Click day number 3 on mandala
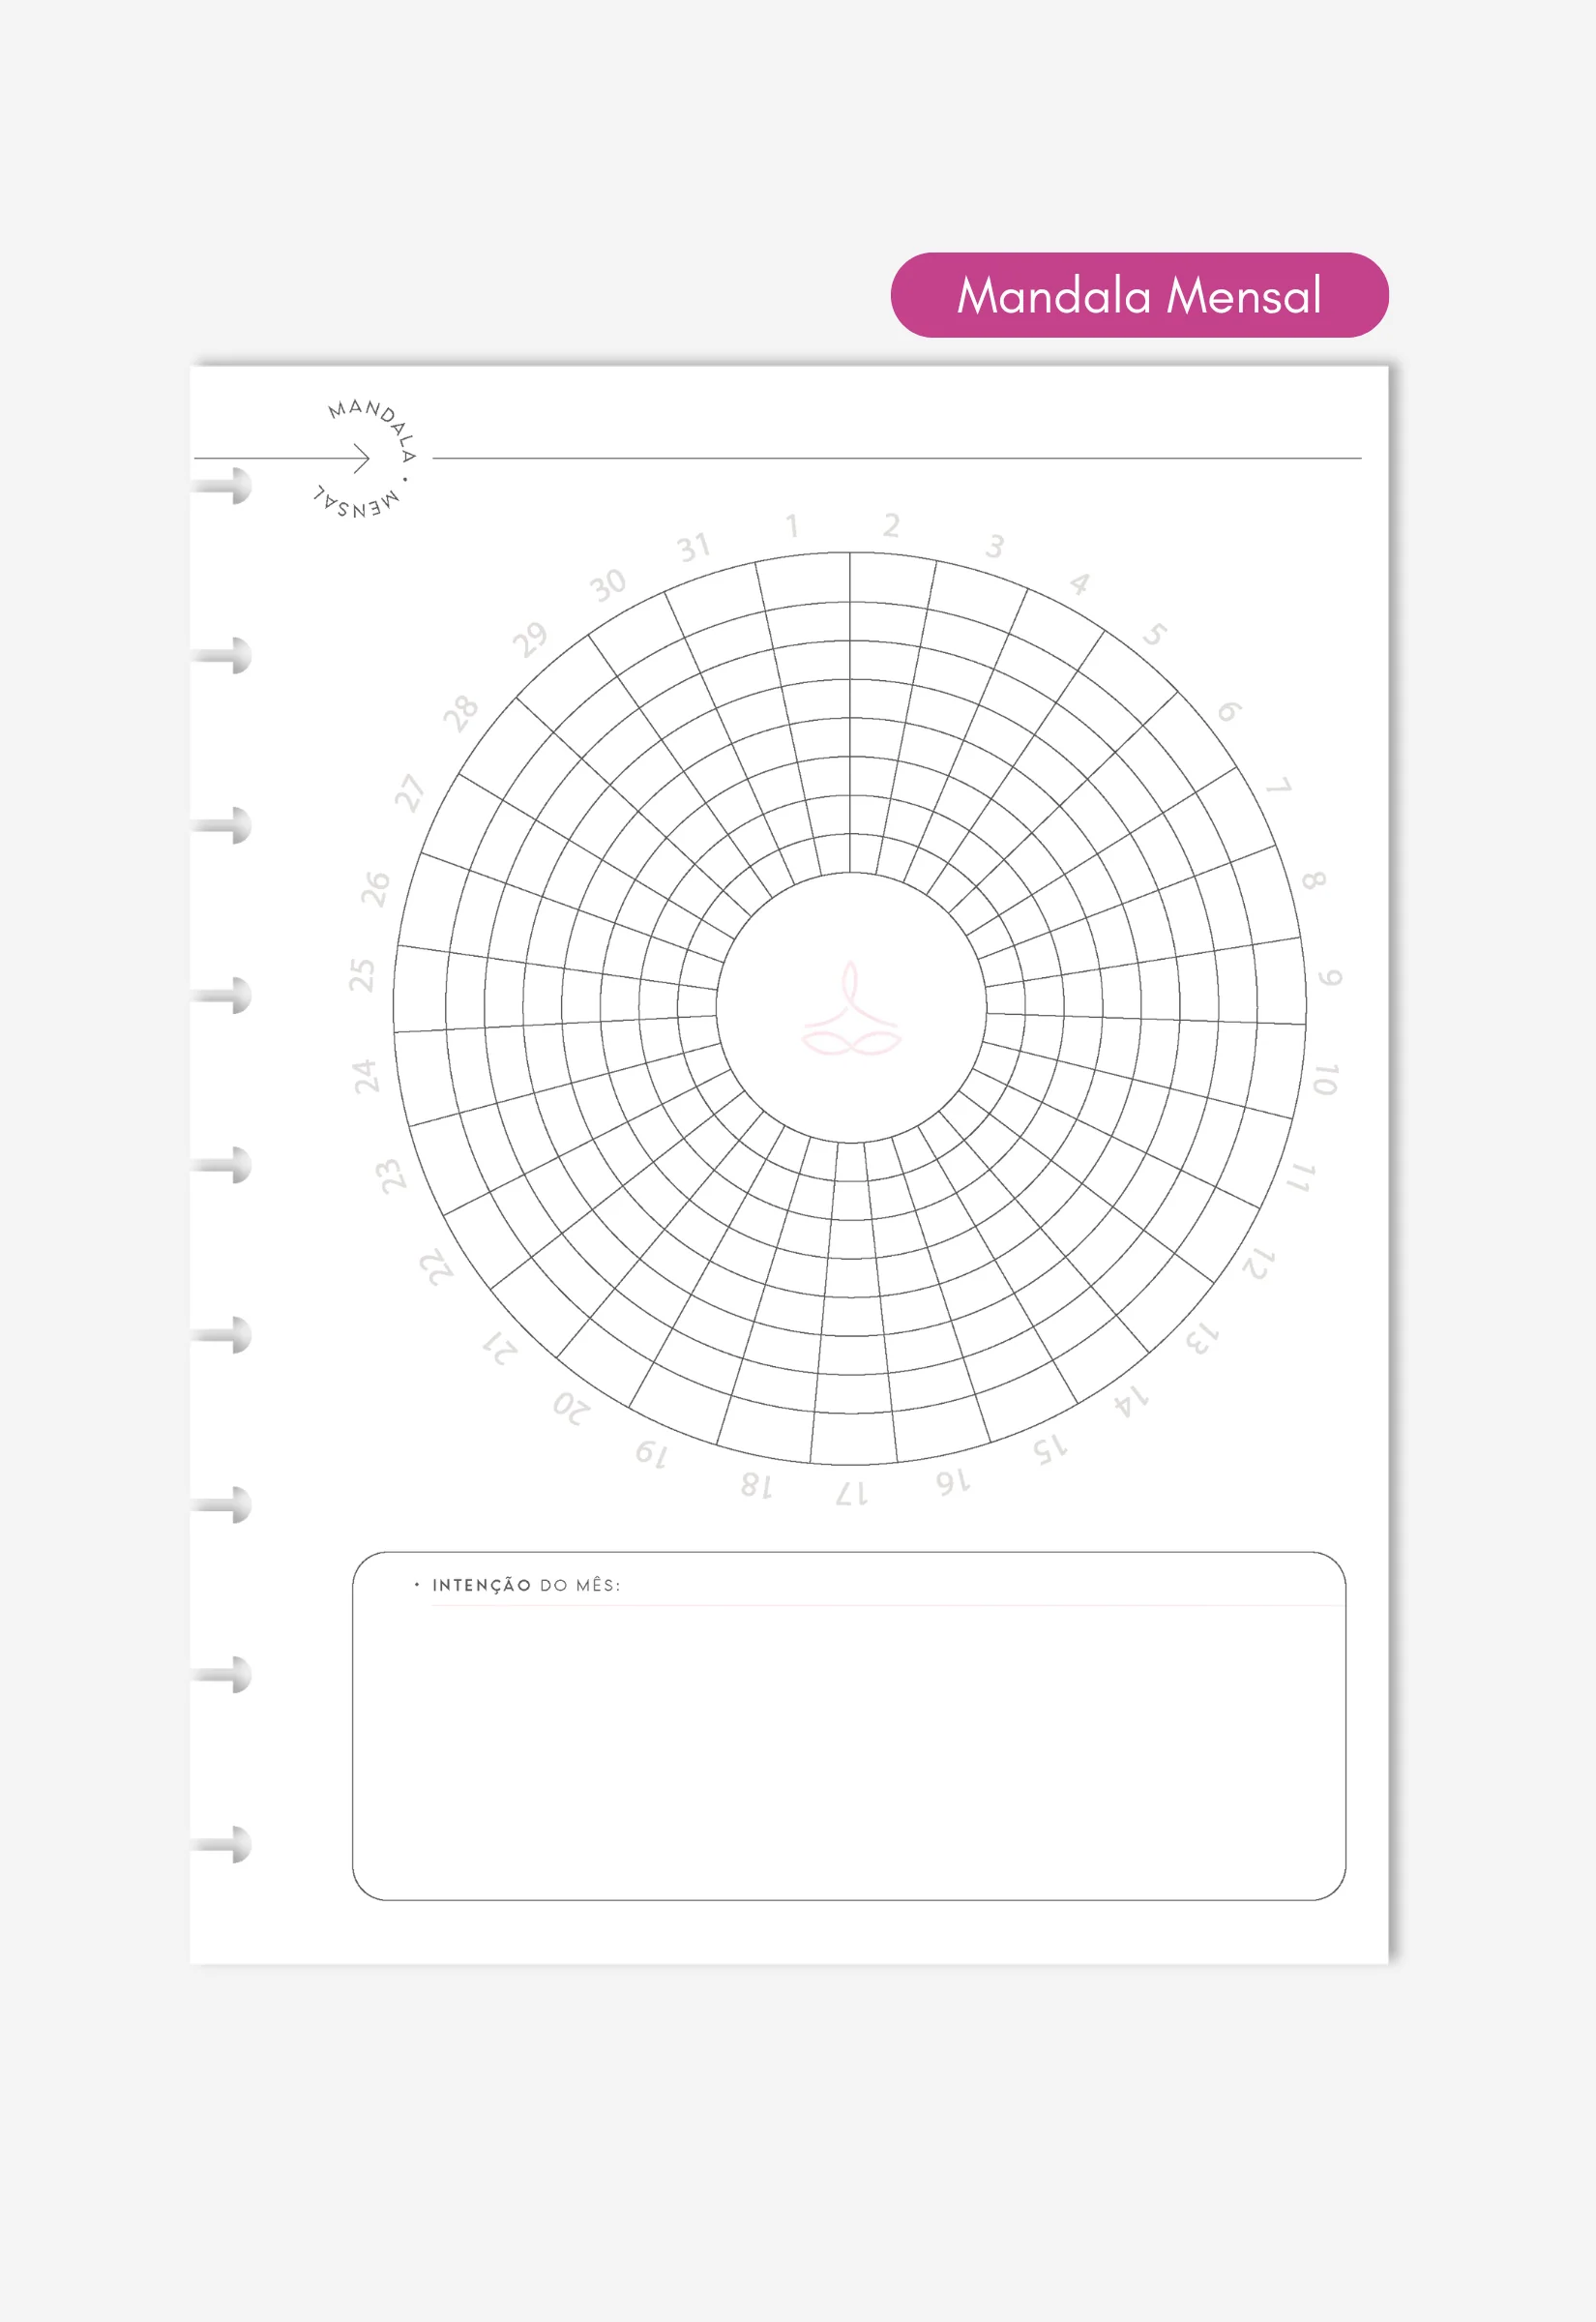This screenshot has width=1596, height=2322. [x=994, y=546]
